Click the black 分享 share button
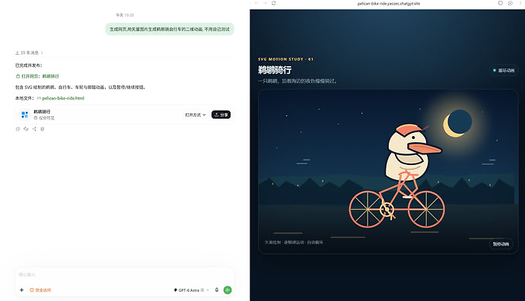The image size is (525, 301). click(x=221, y=115)
